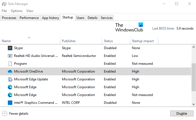
Task: Select the blank Program file icon
Action: pyautogui.click(x=10, y=64)
